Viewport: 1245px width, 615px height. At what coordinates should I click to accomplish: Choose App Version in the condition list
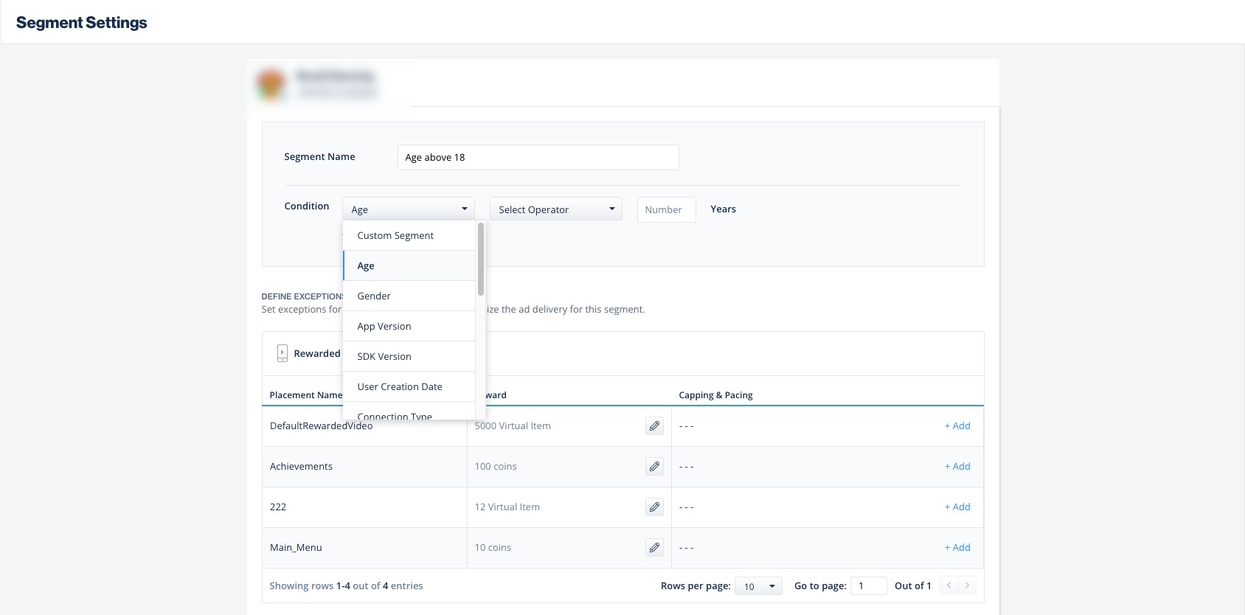409,327
